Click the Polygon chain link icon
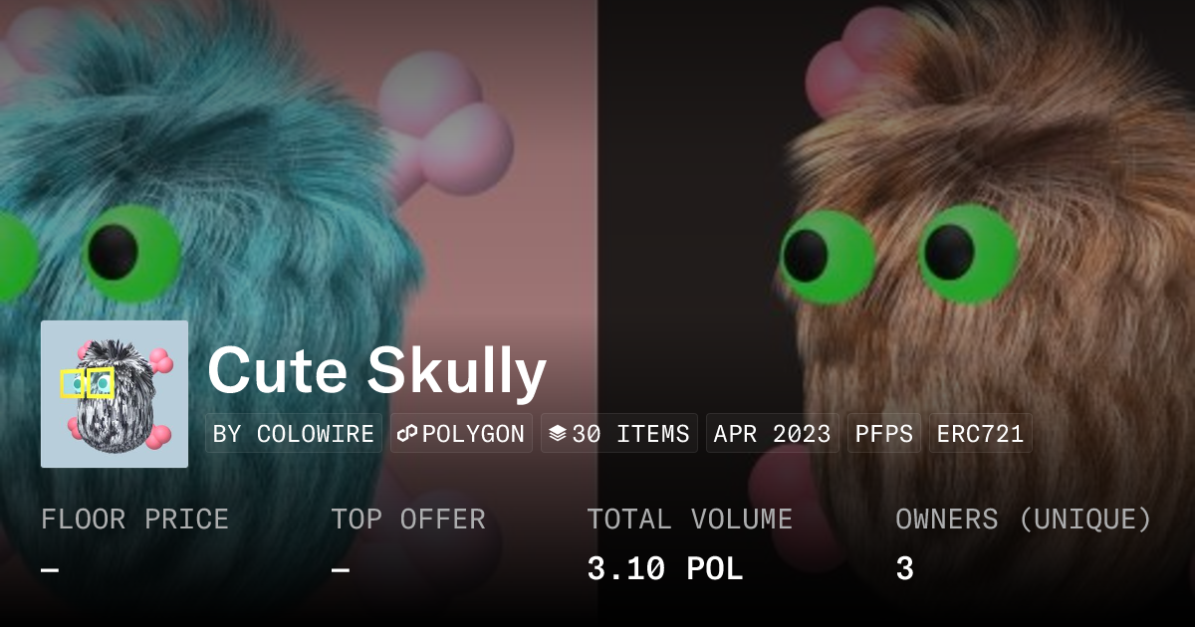Image resolution: width=1195 pixels, height=627 pixels. [x=407, y=434]
